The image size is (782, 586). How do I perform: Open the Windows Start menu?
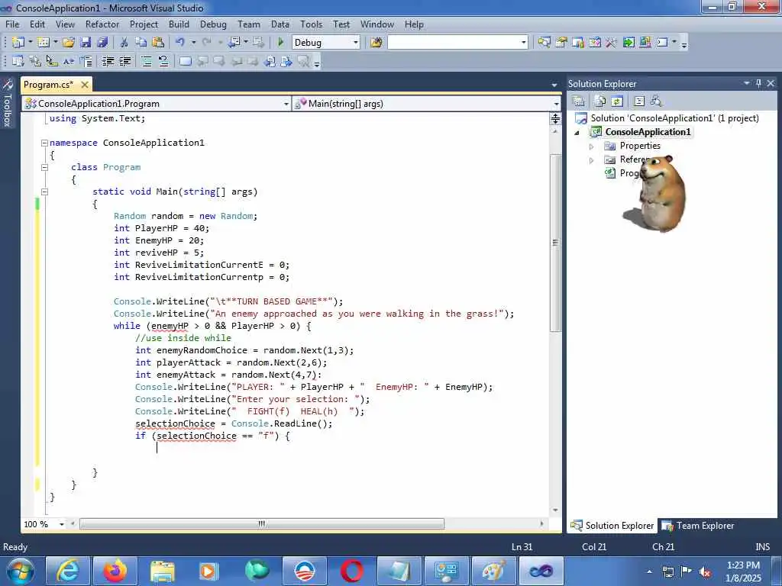[x=20, y=571]
